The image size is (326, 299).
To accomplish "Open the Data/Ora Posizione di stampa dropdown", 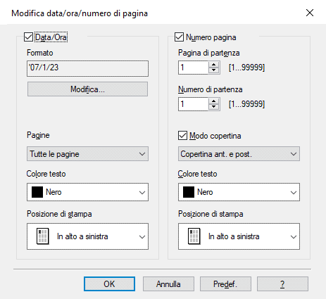I will pyautogui.click(x=87, y=236).
